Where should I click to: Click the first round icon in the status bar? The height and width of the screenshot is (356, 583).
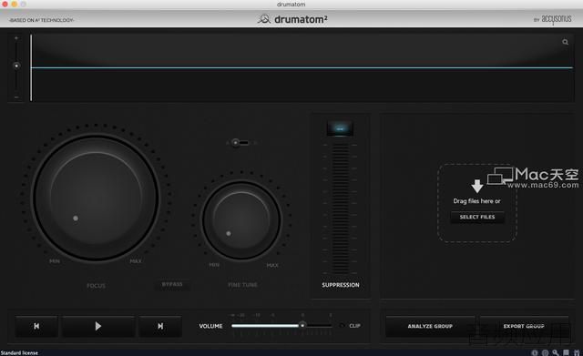[x=535, y=352]
